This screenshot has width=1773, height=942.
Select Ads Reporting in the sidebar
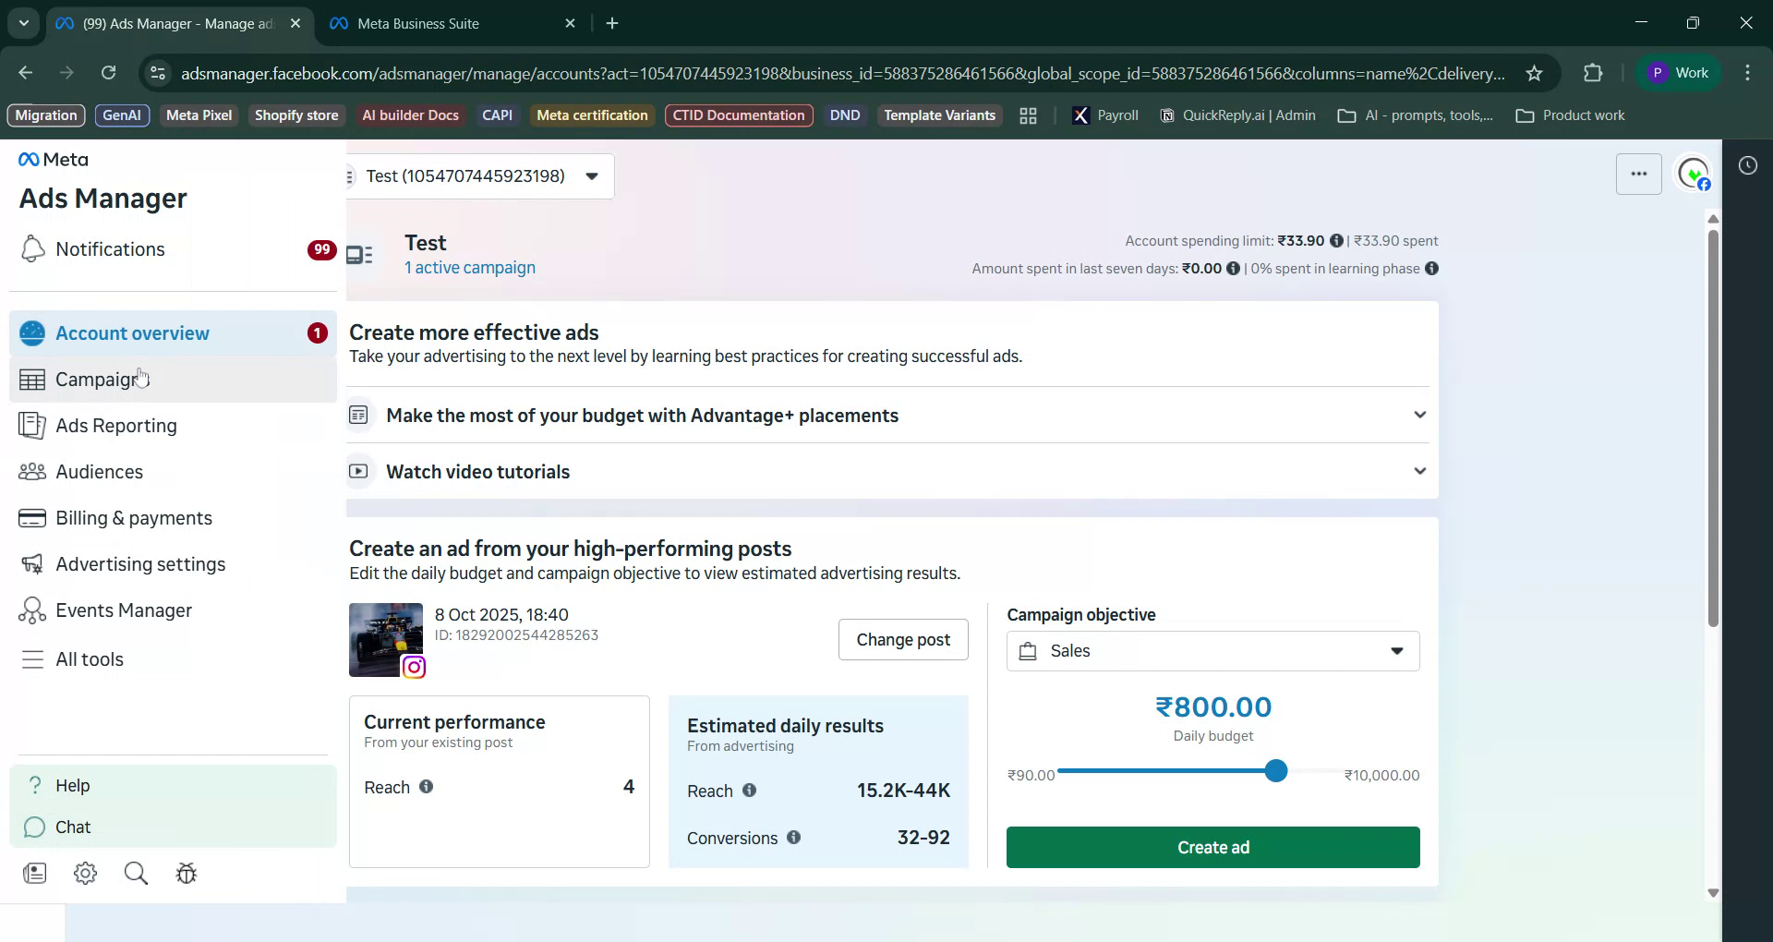[115, 425]
